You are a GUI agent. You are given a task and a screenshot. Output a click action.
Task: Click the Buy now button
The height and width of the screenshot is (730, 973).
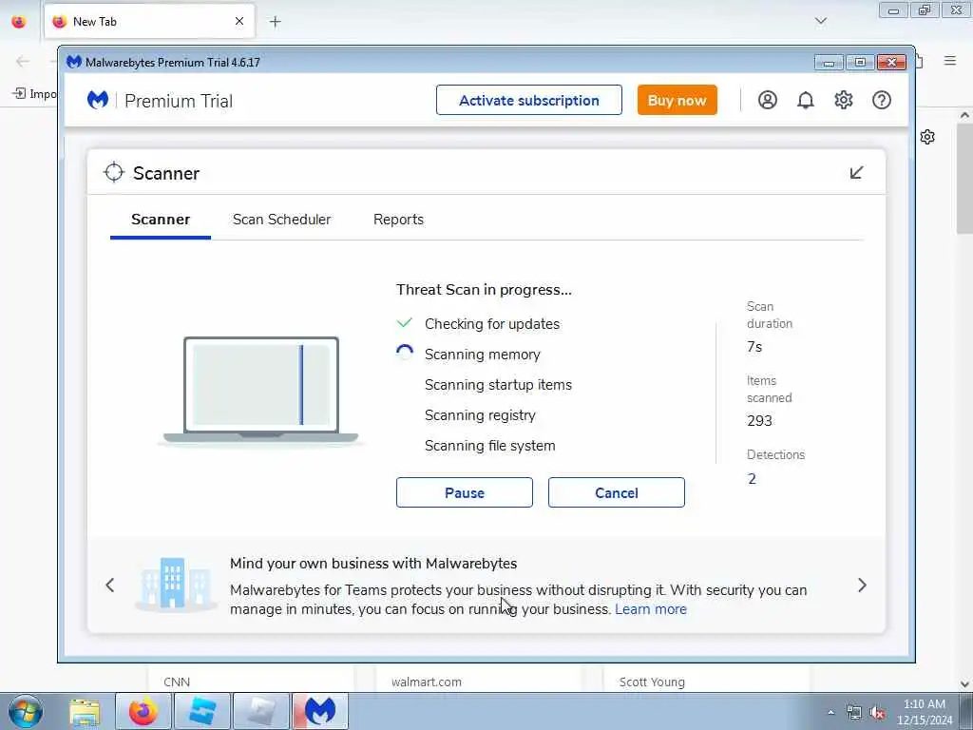(677, 101)
